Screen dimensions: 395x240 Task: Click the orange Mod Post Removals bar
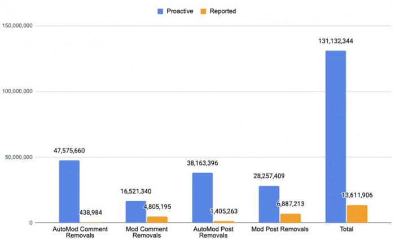291,218
